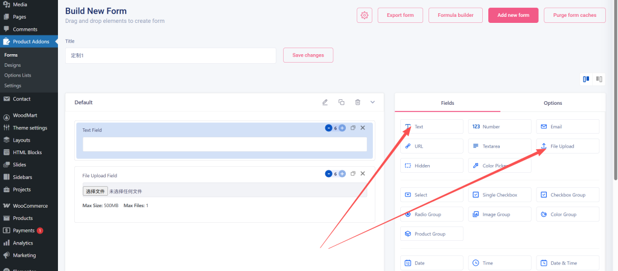The height and width of the screenshot is (271, 618).
Task: Duplicate the File Upload Field
Action: pos(353,174)
